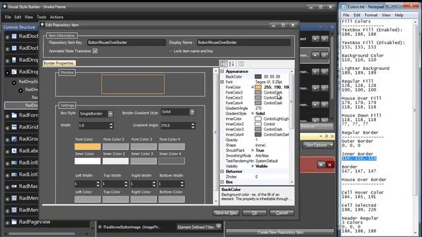This screenshot has width=422, height=237.
Task: Click the grey X icon in red panel
Action: pos(321,165)
